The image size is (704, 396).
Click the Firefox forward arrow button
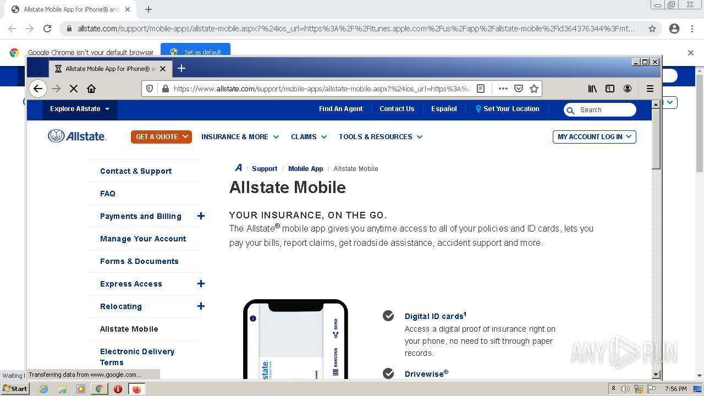tap(56, 89)
